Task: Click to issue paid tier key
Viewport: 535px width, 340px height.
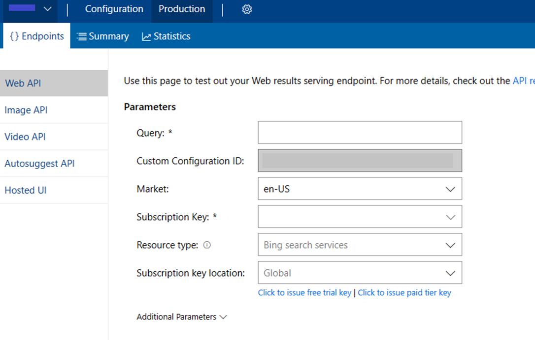Action: tap(404, 292)
